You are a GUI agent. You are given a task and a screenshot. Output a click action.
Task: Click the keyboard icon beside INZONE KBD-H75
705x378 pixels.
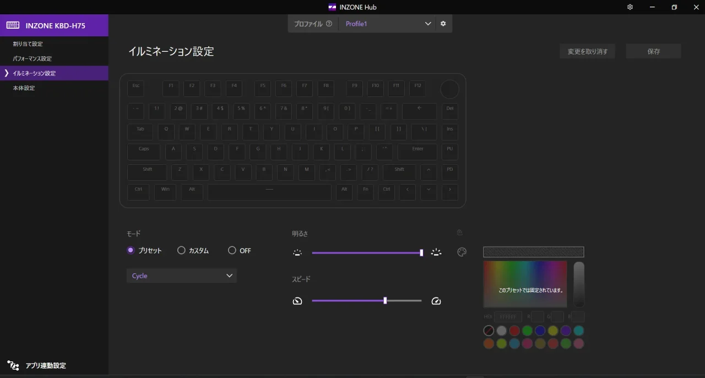(13, 25)
